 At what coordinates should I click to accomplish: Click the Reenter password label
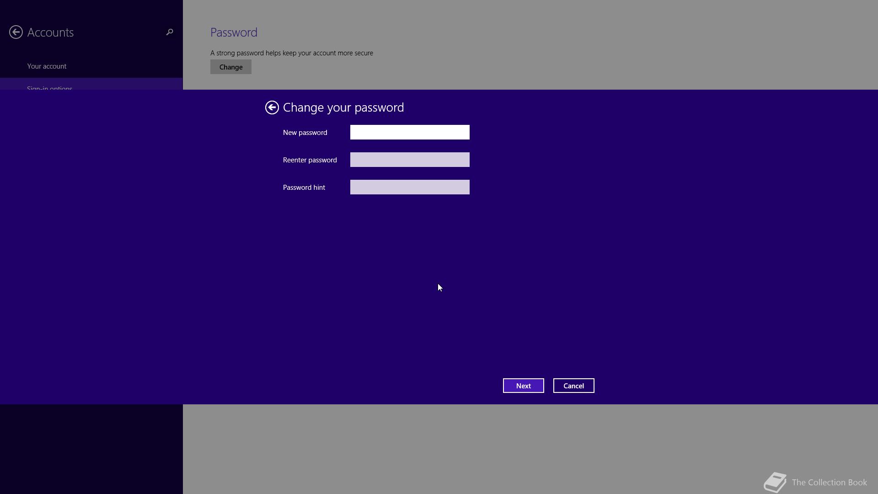[x=310, y=160]
